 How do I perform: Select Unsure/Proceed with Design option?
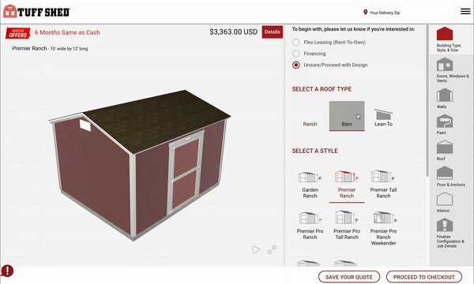[x=329, y=65]
